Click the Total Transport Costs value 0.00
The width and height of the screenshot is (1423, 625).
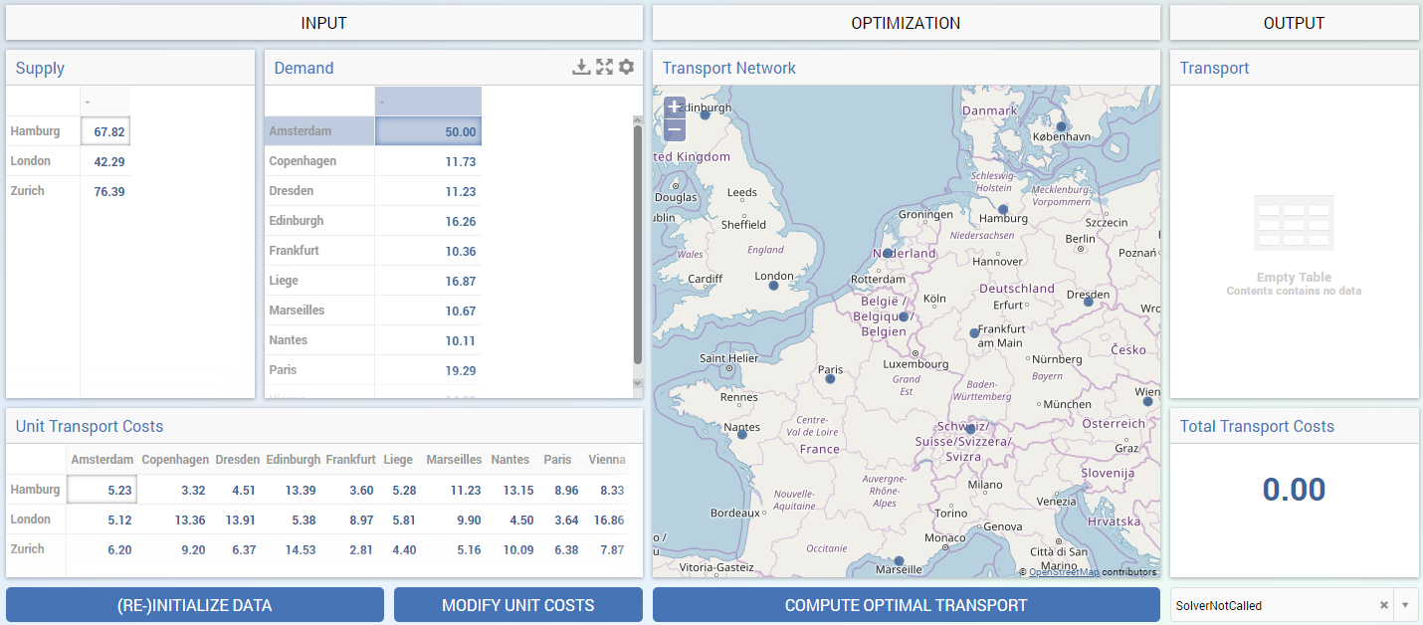pos(1295,490)
